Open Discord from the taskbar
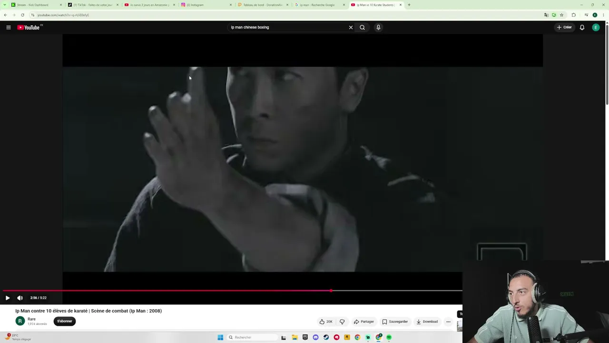 point(315,337)
